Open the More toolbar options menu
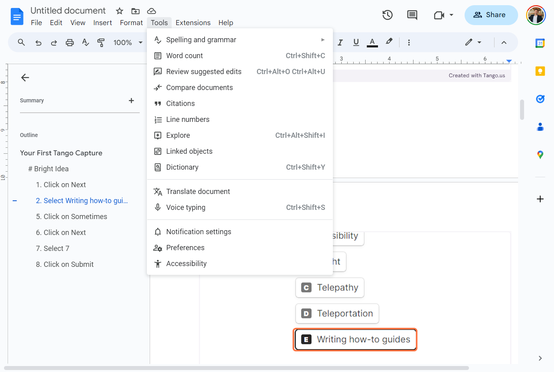 tap(409, 42)
